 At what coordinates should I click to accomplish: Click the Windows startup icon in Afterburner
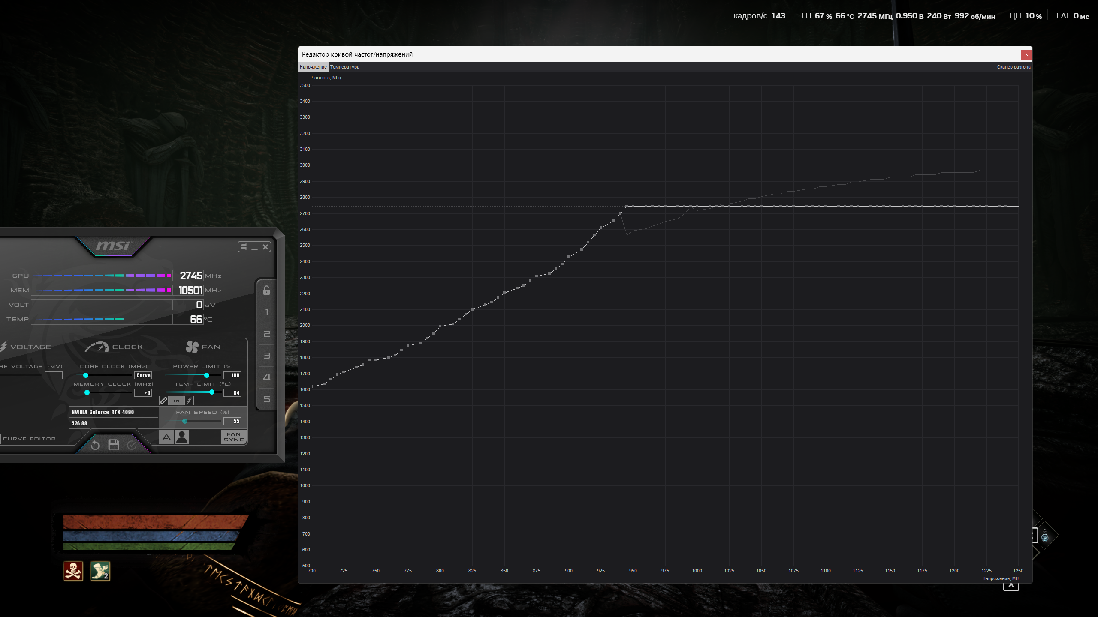tap(244, 247)
